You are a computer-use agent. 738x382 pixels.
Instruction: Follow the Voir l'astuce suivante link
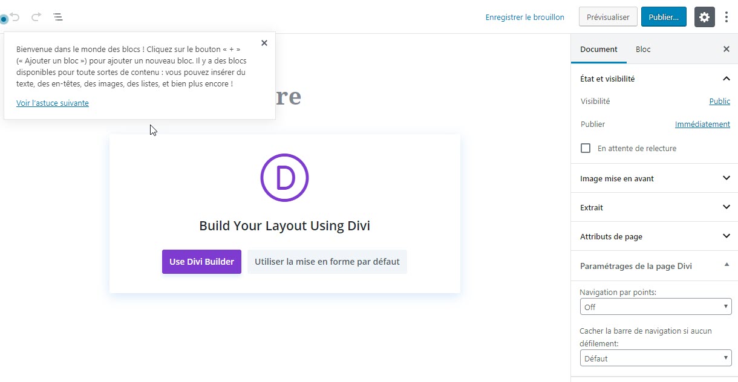coord(53,103)
